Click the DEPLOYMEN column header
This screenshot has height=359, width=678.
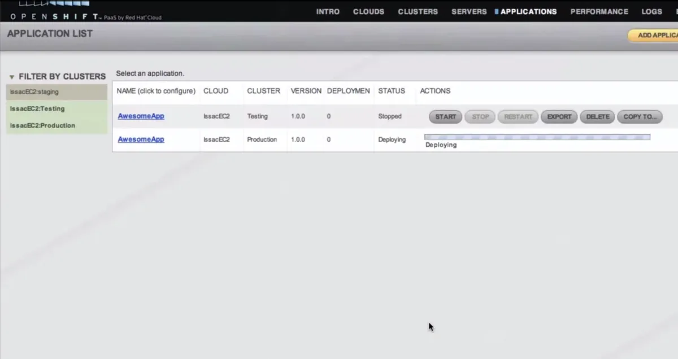[x=349, y=91]
